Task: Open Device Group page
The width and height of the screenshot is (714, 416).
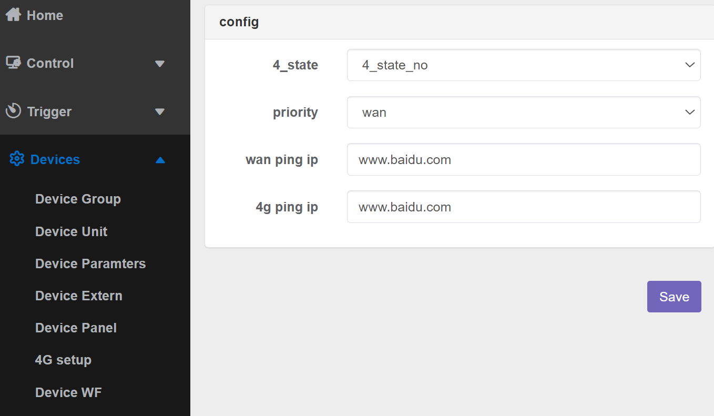Action: click(78, 199)
